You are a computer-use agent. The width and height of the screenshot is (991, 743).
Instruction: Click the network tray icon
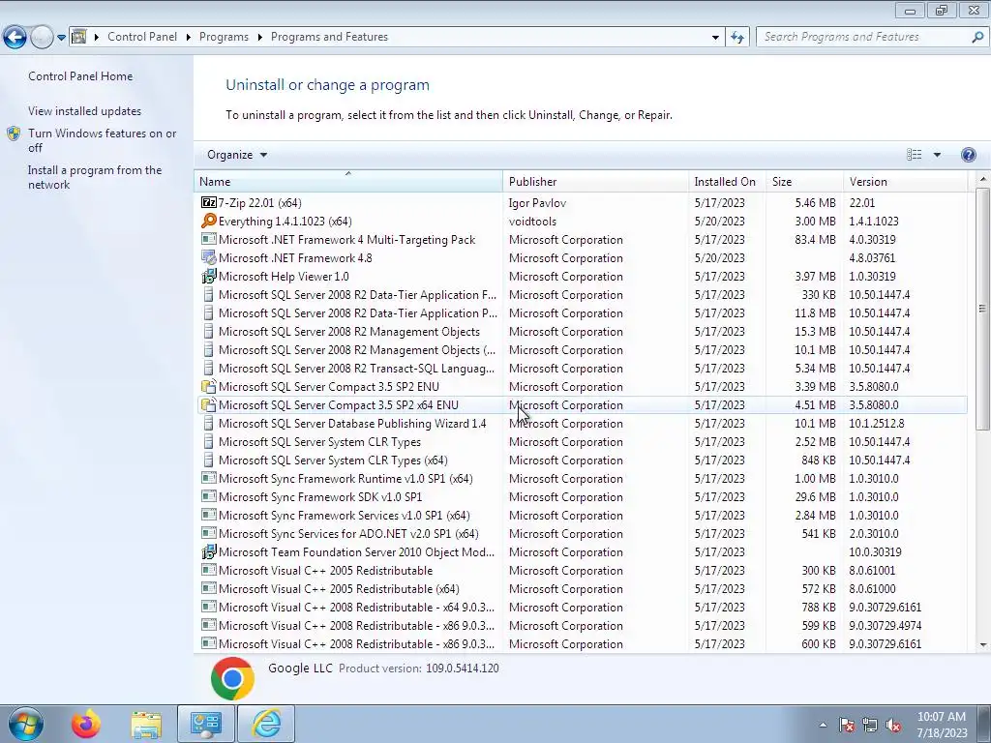tap(870, 726)
